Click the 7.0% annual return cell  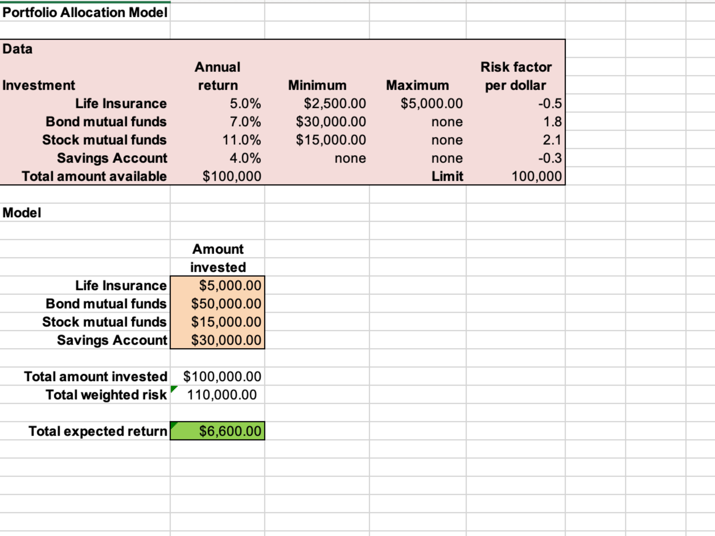click(x=217, y=122)
